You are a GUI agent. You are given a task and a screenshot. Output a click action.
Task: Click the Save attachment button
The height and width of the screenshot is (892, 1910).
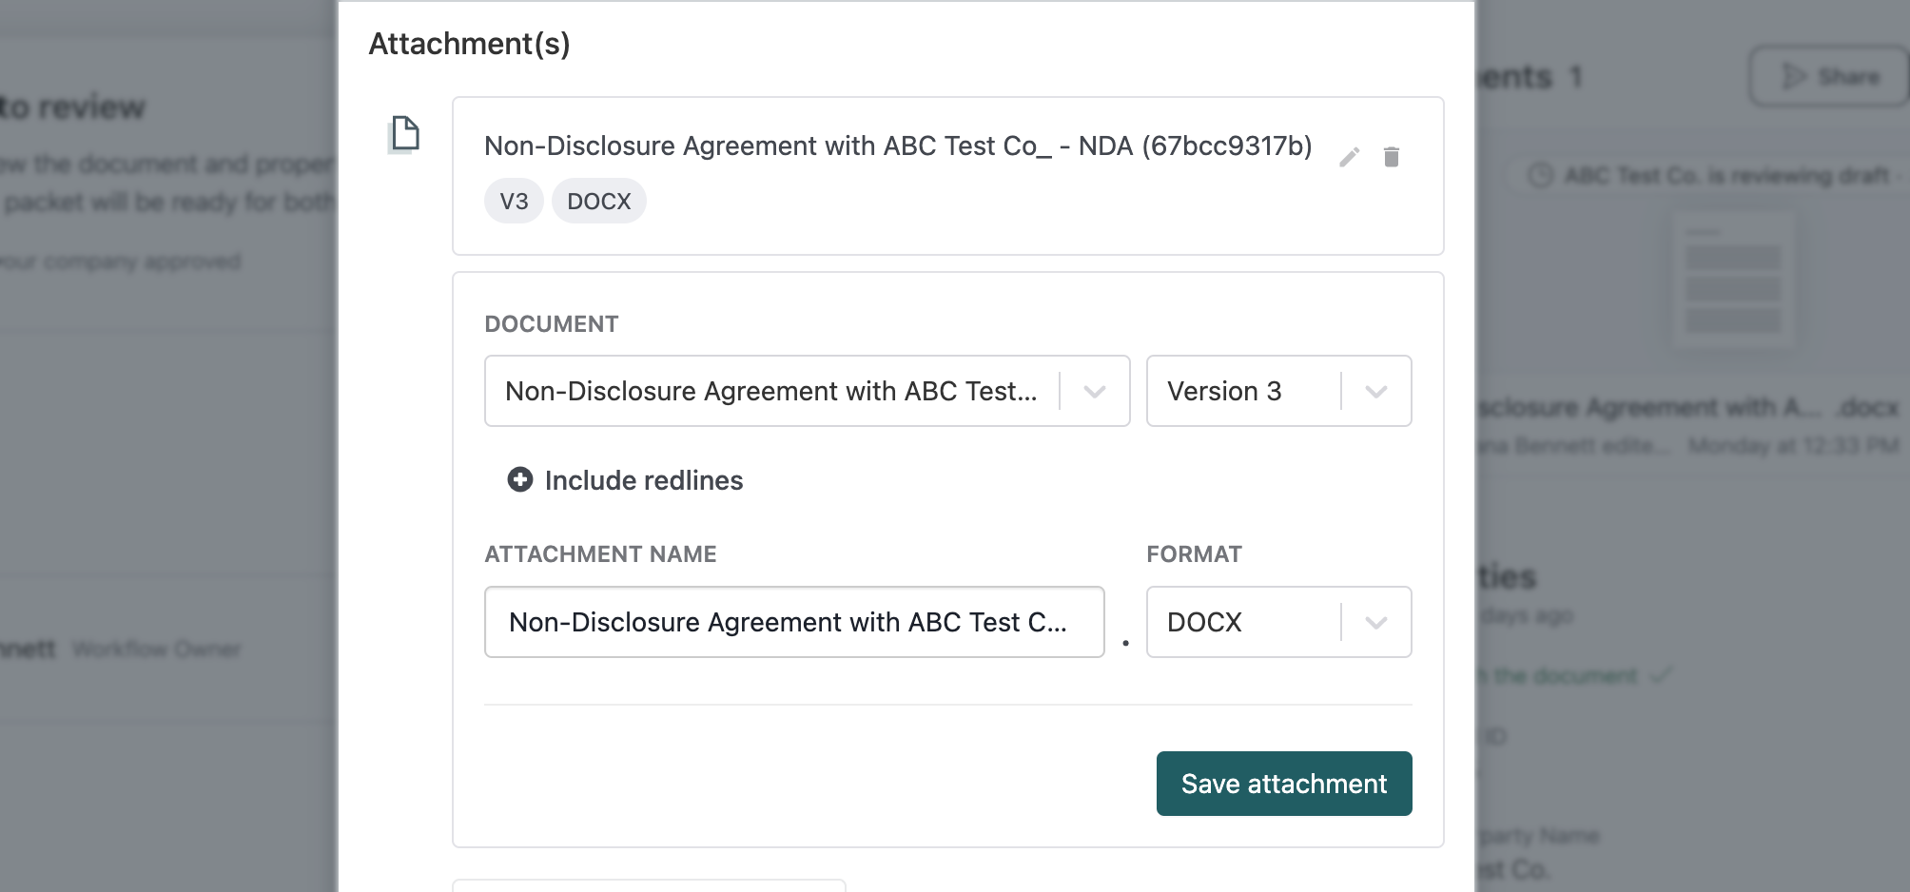(x=1284, y=784)
